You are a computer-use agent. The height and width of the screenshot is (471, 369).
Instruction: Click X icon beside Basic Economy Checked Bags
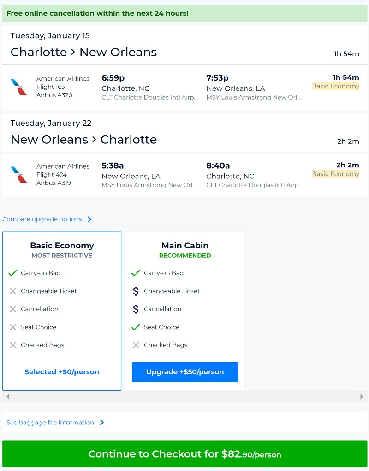13,345
